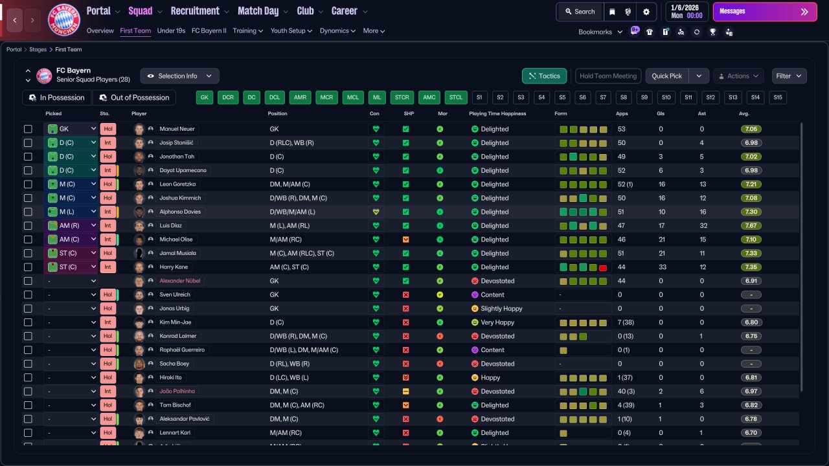Expand the Selection Info dropdown
This screenshot has height=466, width=829.
[x=179, y=76]
